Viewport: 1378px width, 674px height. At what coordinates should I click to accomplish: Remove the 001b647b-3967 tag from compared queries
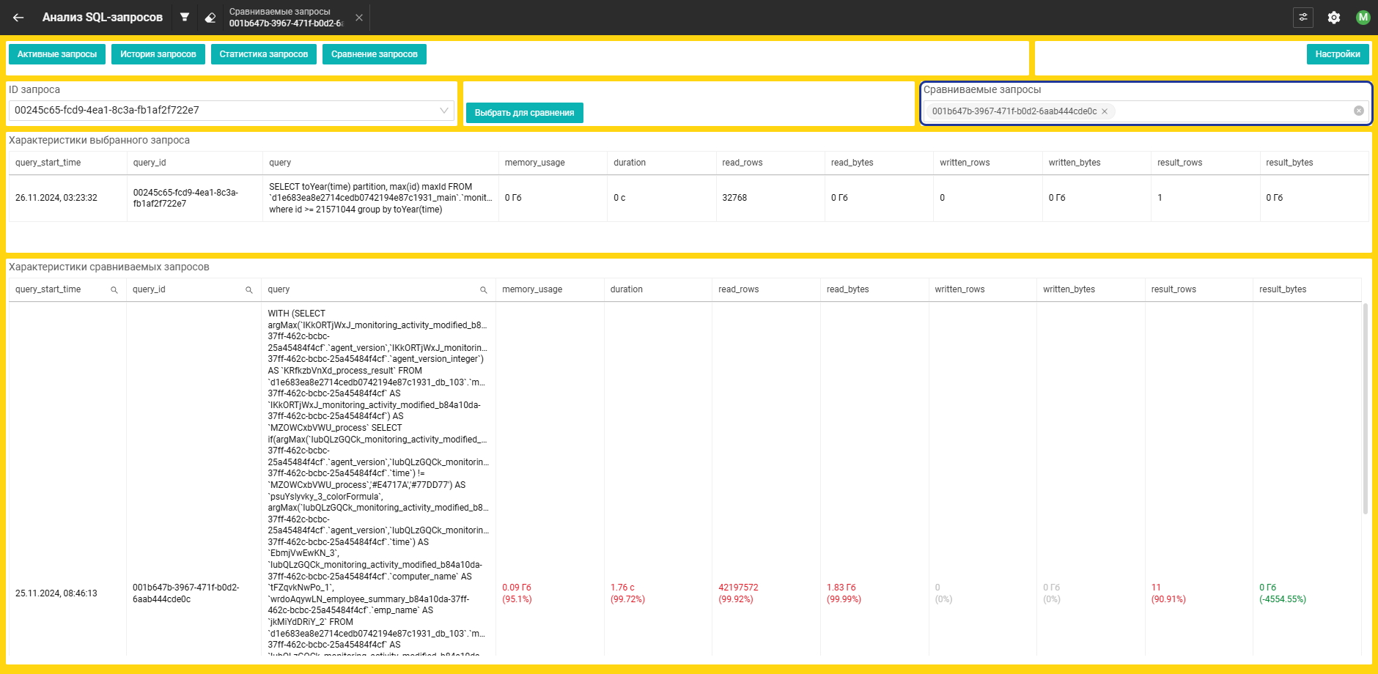click(x=1105, y=111)
